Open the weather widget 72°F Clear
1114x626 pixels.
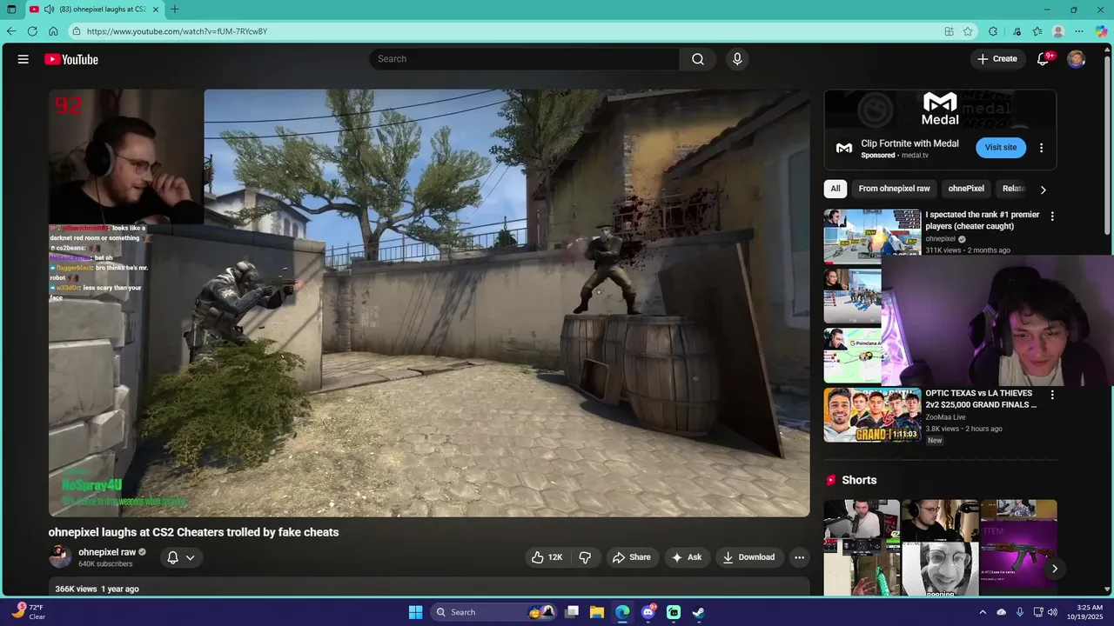[29, 612]
